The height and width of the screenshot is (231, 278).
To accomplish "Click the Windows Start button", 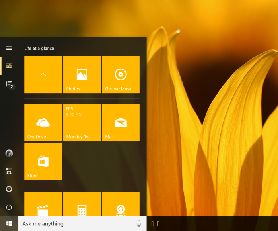I will [x=9, y=223].
